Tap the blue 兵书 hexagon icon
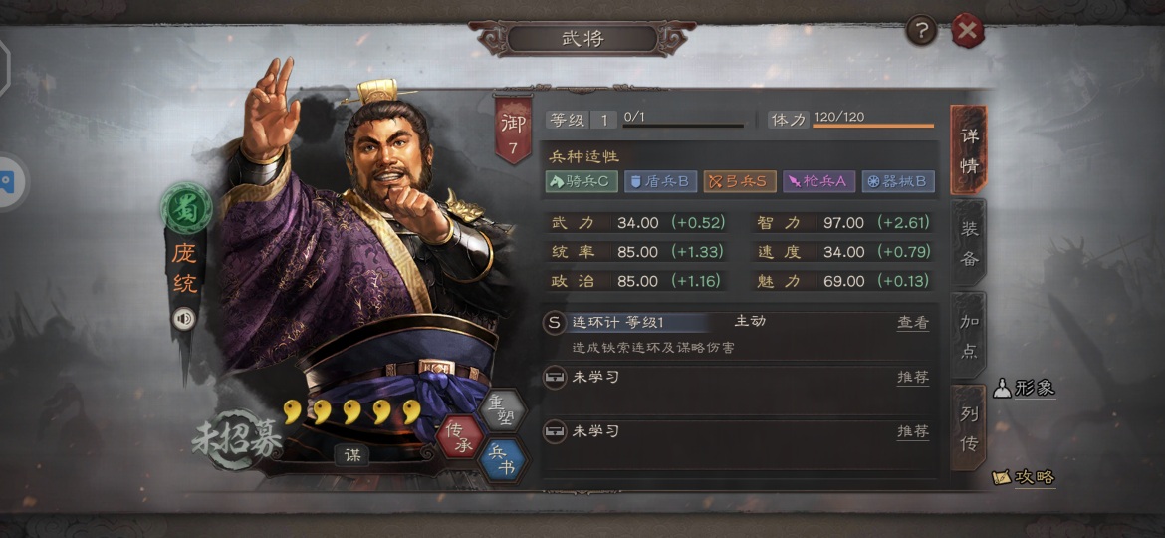1165x538 pixels. click(x=503, y=460)
